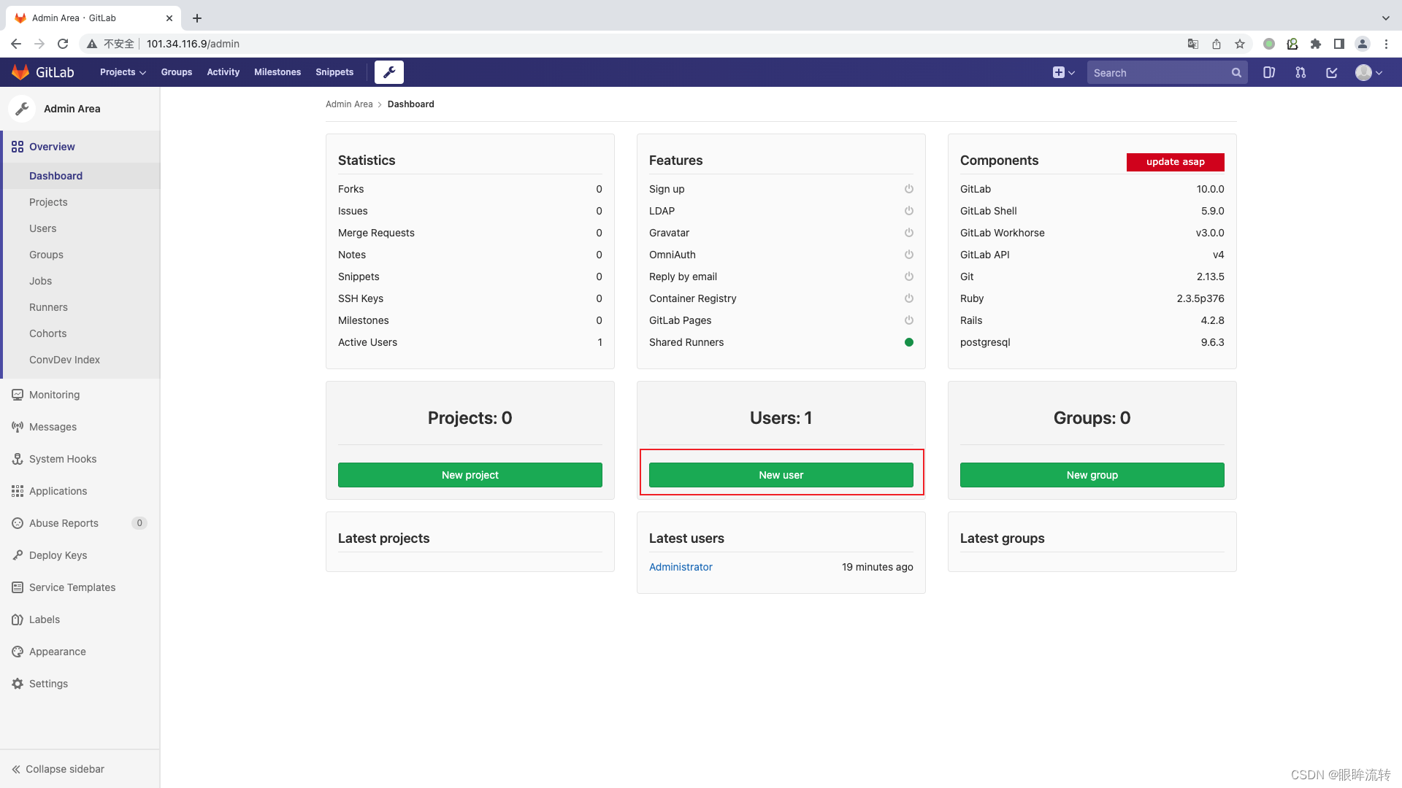
Task: Click the search magnifier icon
Action: (1236, 72)
